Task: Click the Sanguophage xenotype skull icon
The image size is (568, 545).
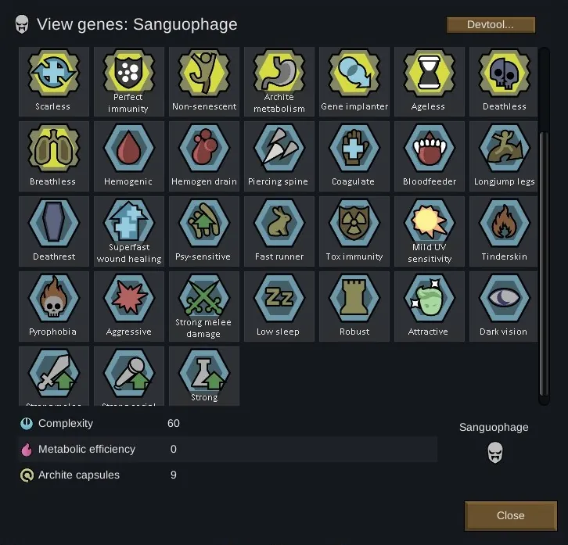Action: (x=494, y=452)
